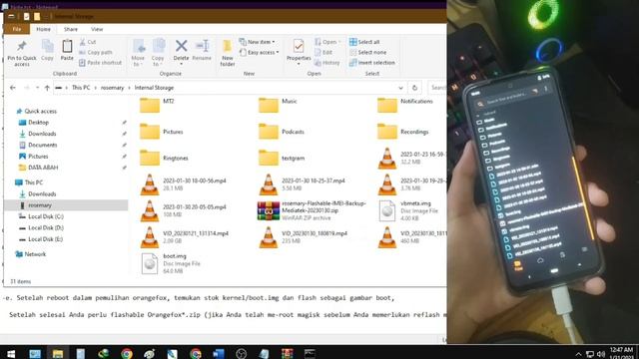Select the MT2 folder
Viewport: 639px width, 359px height.
point(158,105)
